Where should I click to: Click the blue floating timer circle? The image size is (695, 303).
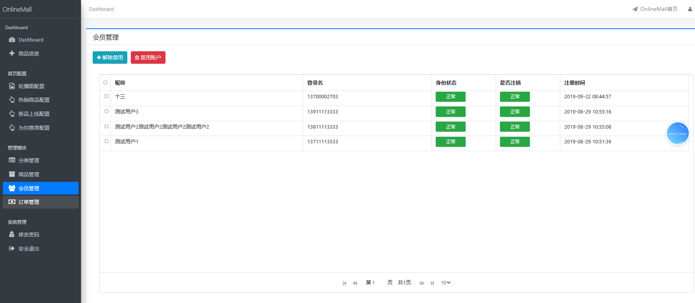(x=678, y=134)
